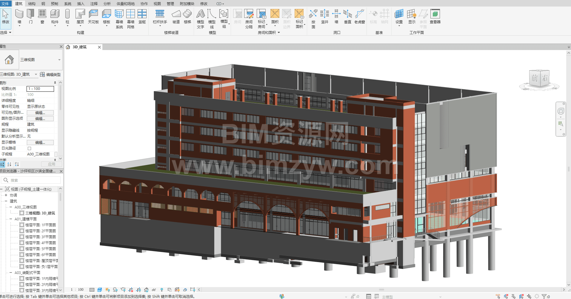Select the Door (门) tool
The height and width of the screenshot is (299, 571).
(x=31, y=16)
